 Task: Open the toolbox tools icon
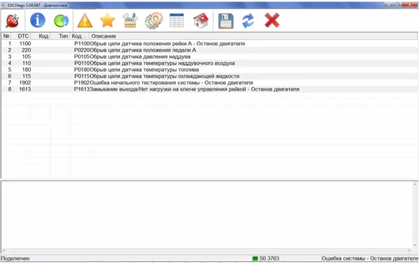[130, 20]
